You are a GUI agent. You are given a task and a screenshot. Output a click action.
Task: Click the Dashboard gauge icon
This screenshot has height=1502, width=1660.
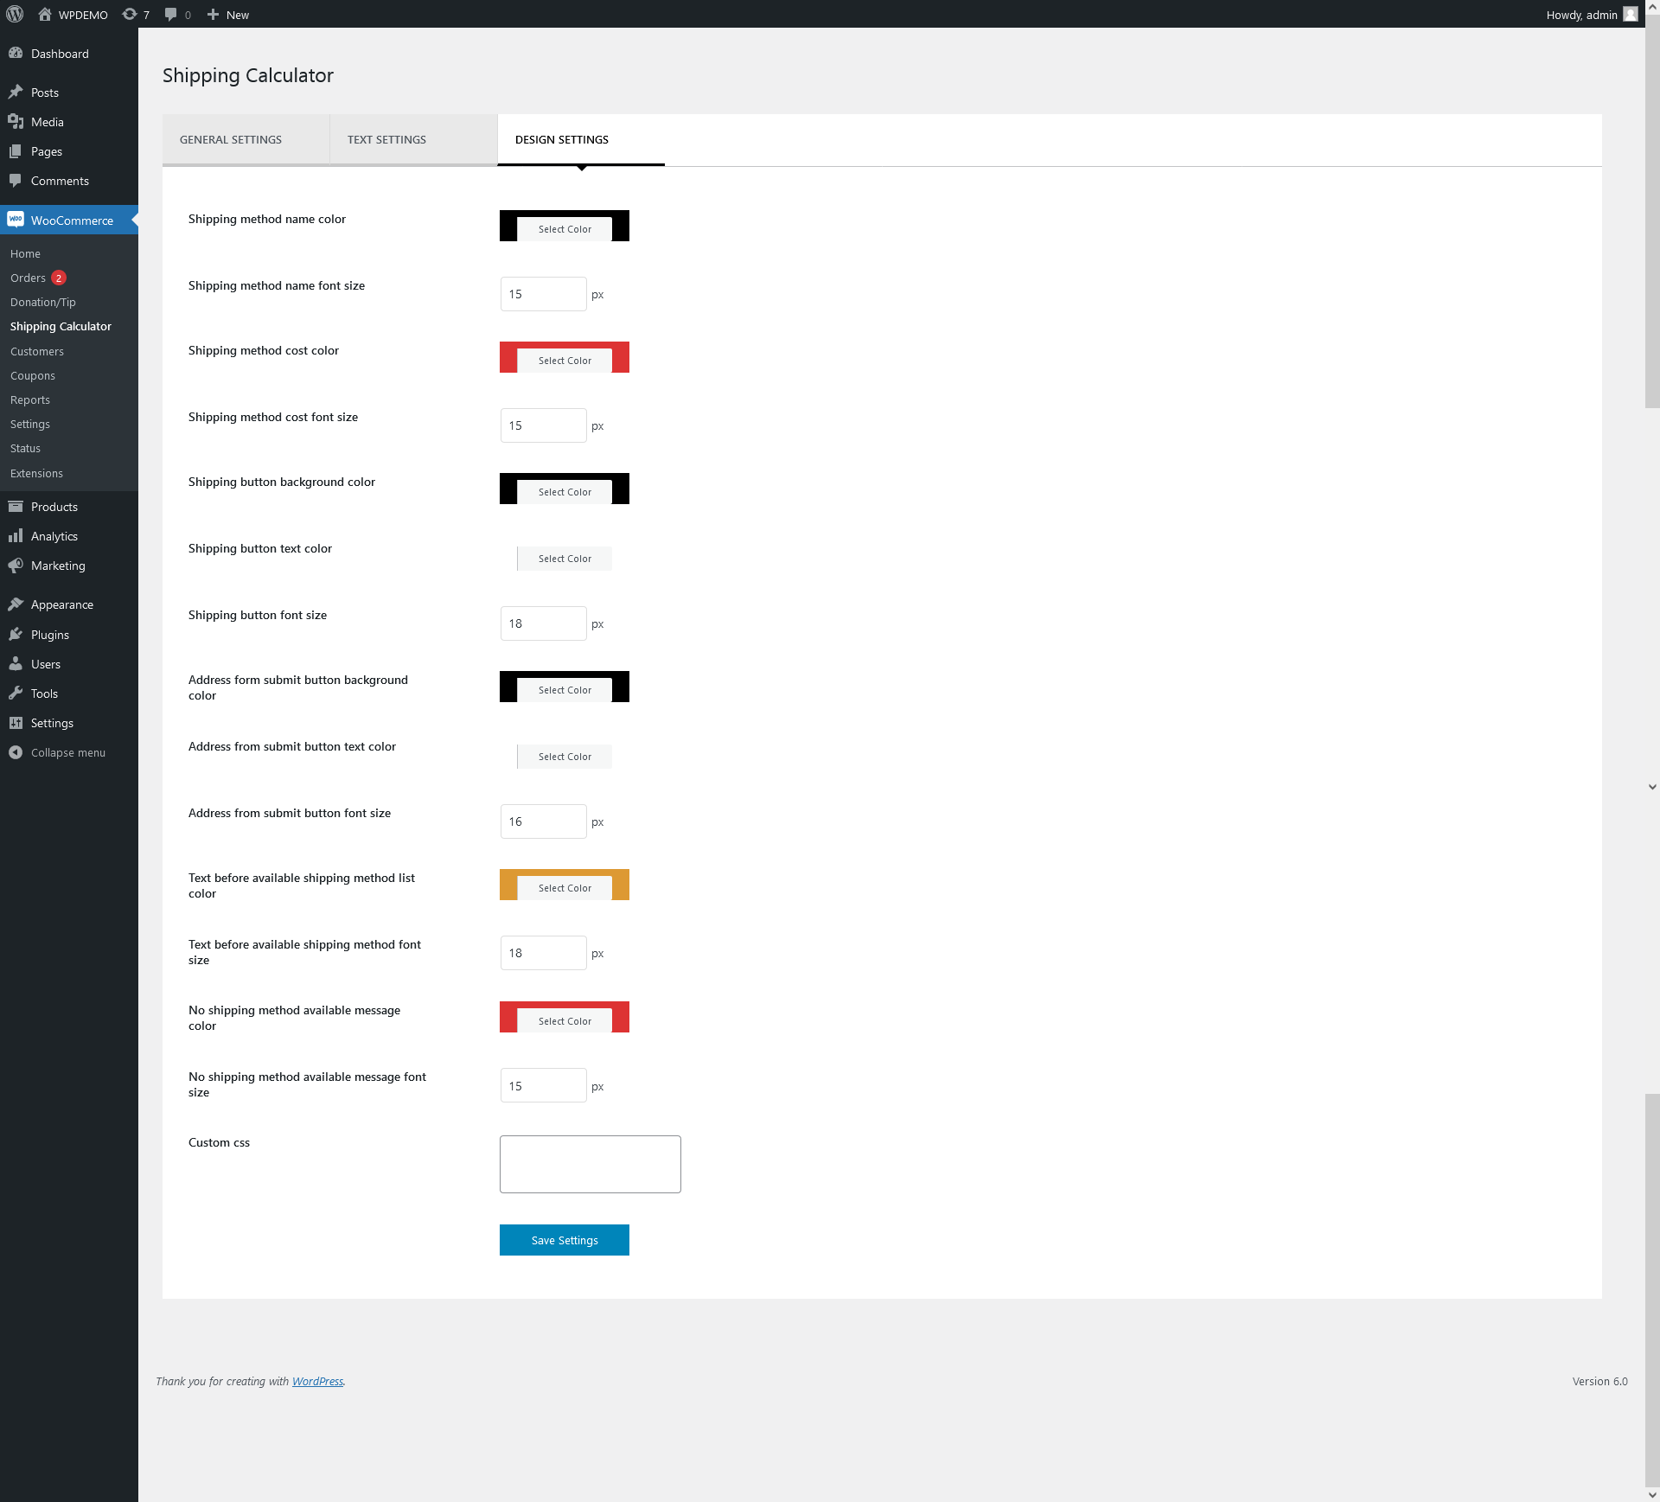pos(16,54)
